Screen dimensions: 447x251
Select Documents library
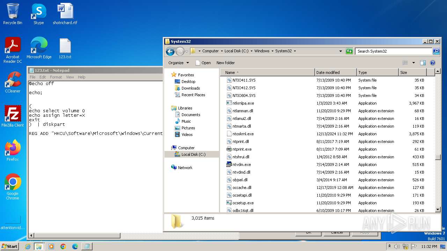[x=191, y=115]
